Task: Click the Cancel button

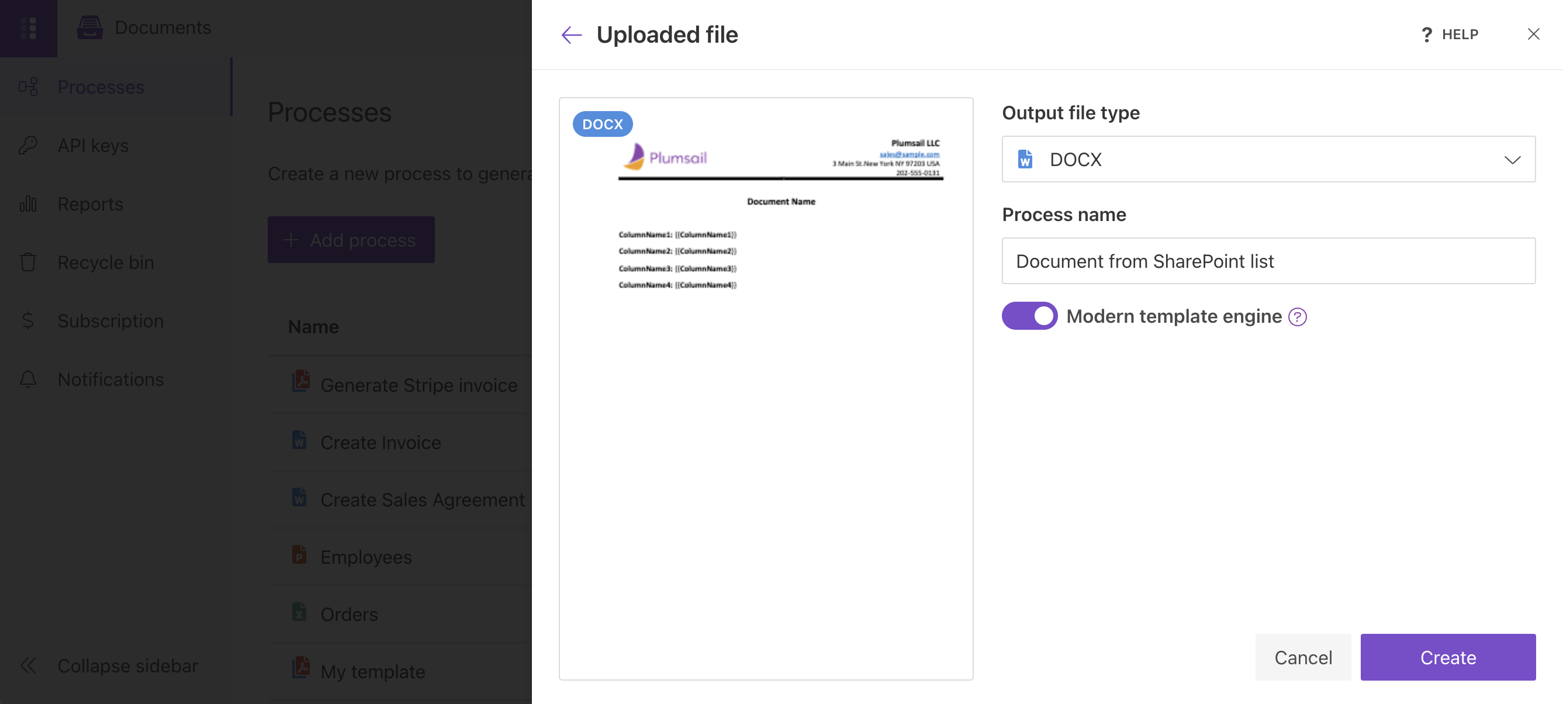Action: point(1303,657)
